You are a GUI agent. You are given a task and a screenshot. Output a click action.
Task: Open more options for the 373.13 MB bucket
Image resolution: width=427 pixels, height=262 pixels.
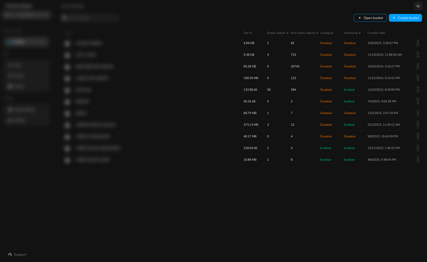[x=418, y=125]
